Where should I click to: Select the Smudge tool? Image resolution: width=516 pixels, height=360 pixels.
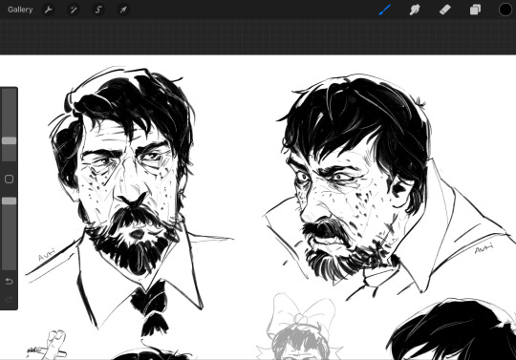pos(415,10)
